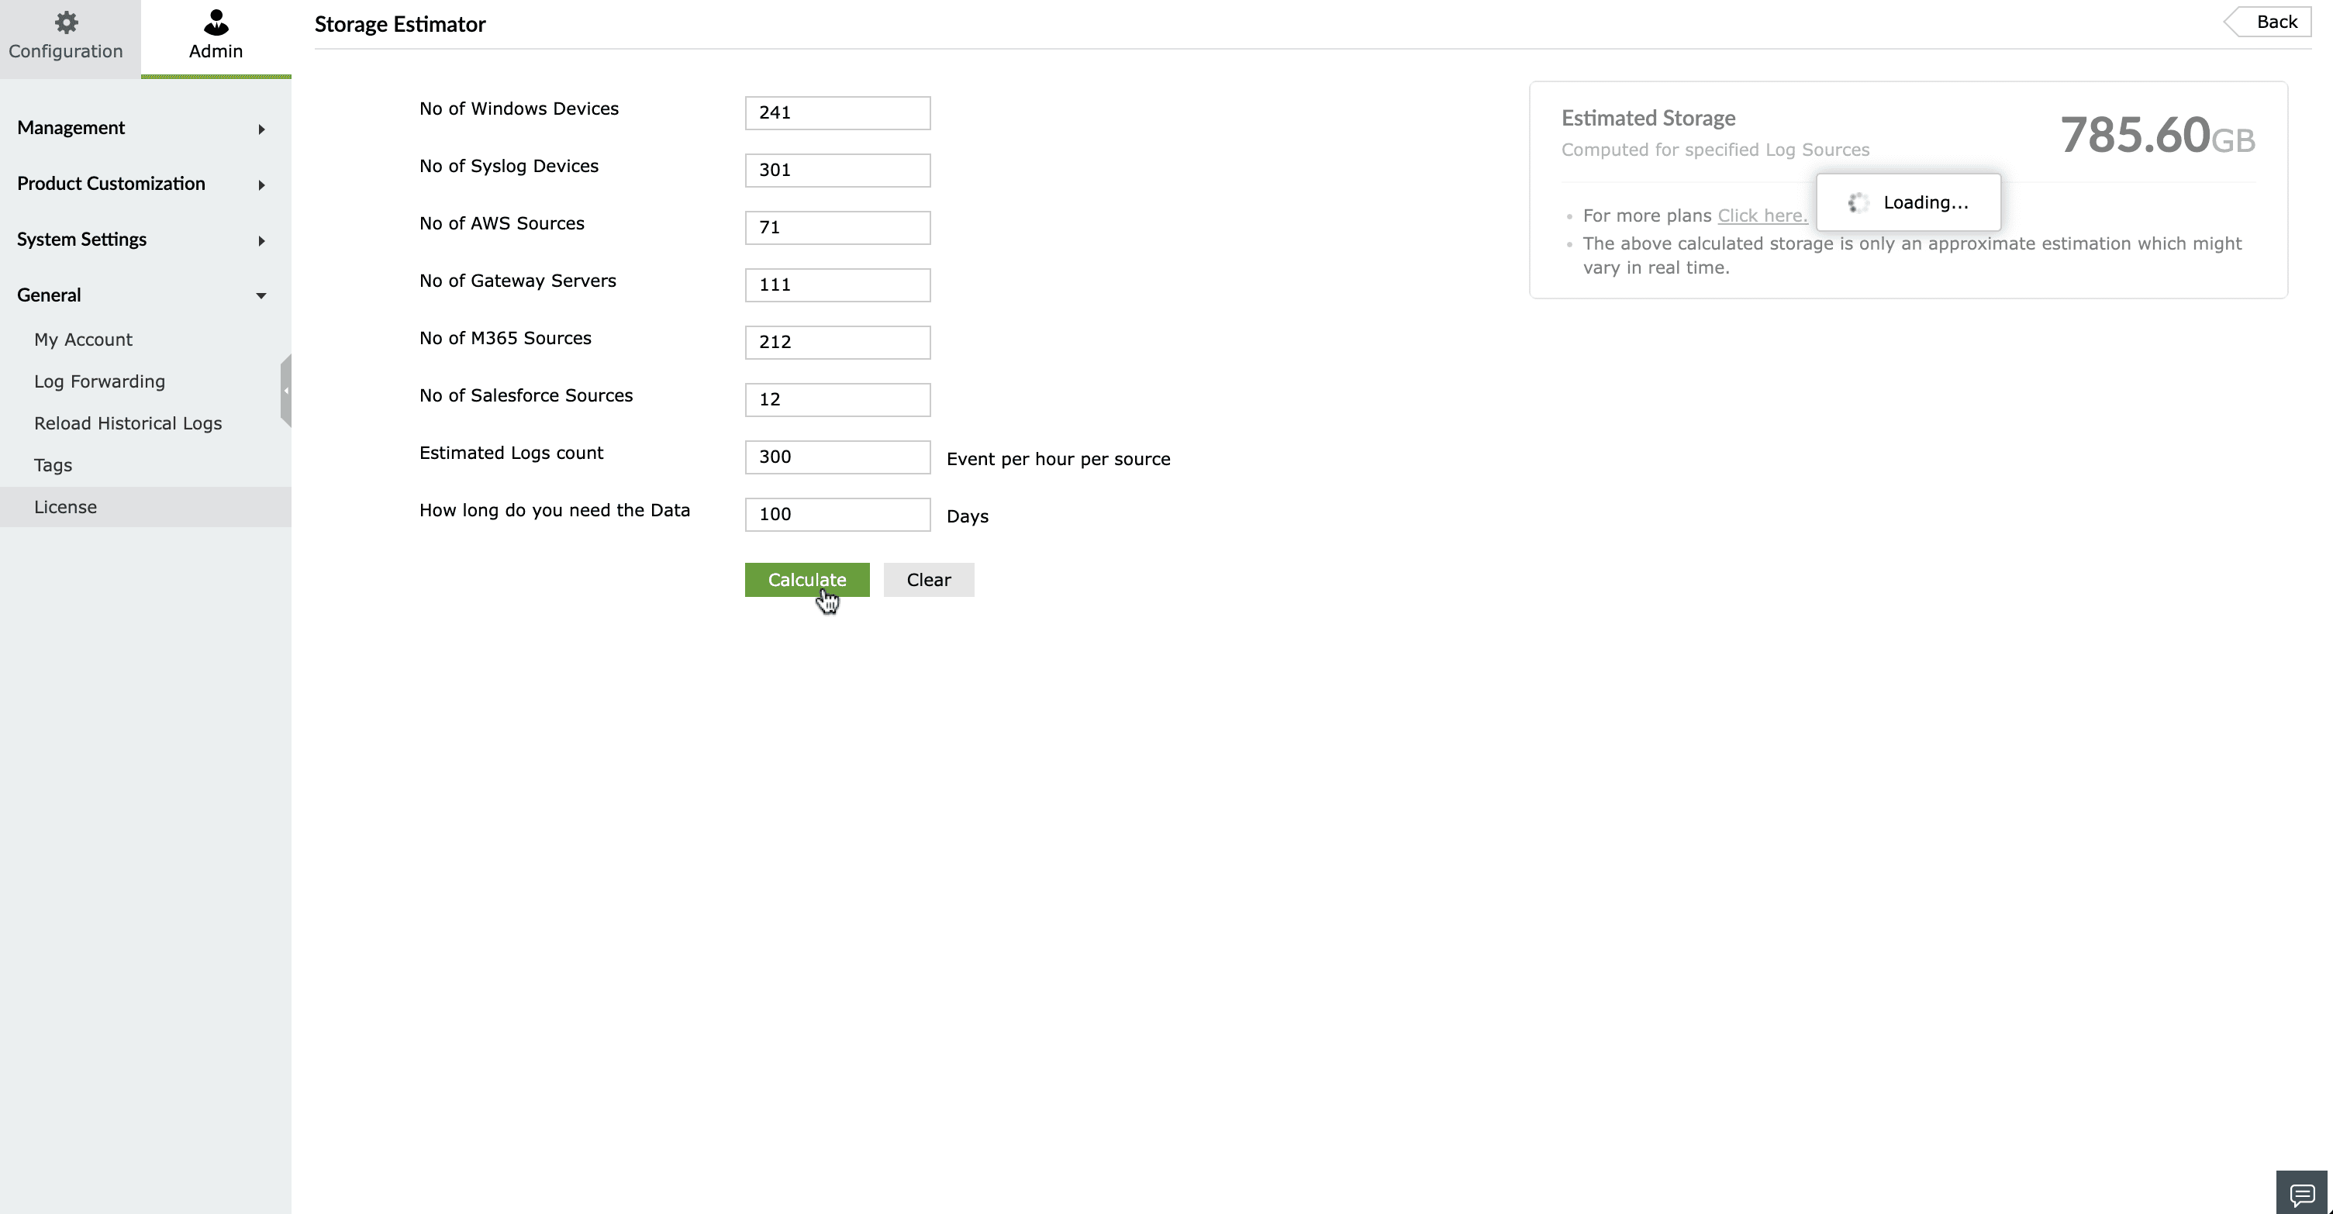Open the chat support icon
Screen dimensions: 2333x1214
2301,1194
